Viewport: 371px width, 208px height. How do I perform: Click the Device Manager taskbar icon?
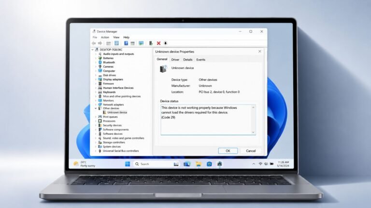tap(220, 164)
